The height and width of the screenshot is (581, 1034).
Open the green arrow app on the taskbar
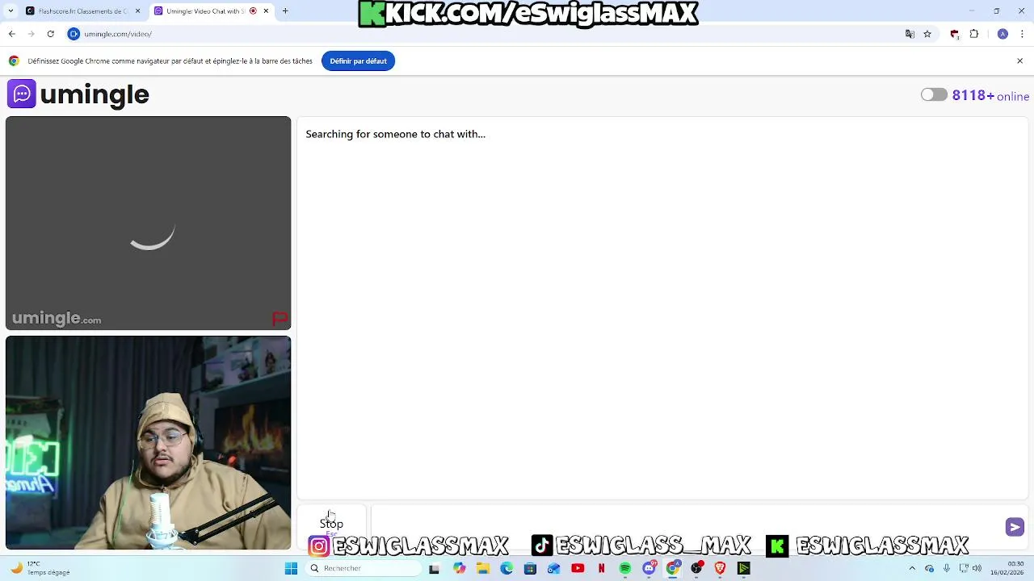(x=744, y=568)
